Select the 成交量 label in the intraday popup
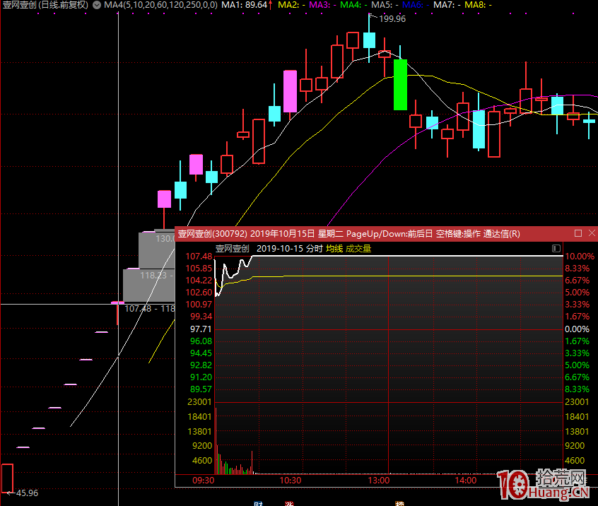598x506 pixels. (x=358, y=249)
